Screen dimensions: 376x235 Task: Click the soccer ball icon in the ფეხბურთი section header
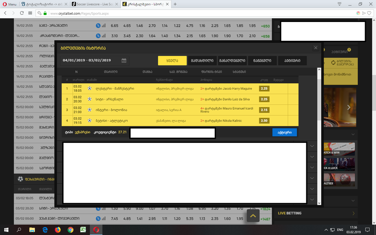pos(21,179)
